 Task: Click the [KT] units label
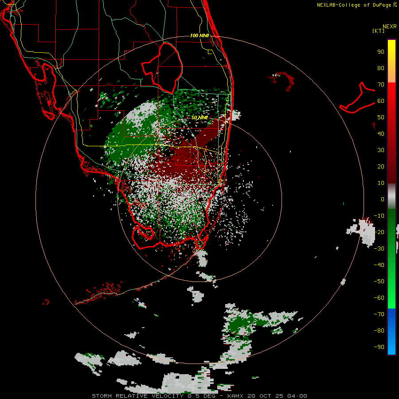click(379, 31)
